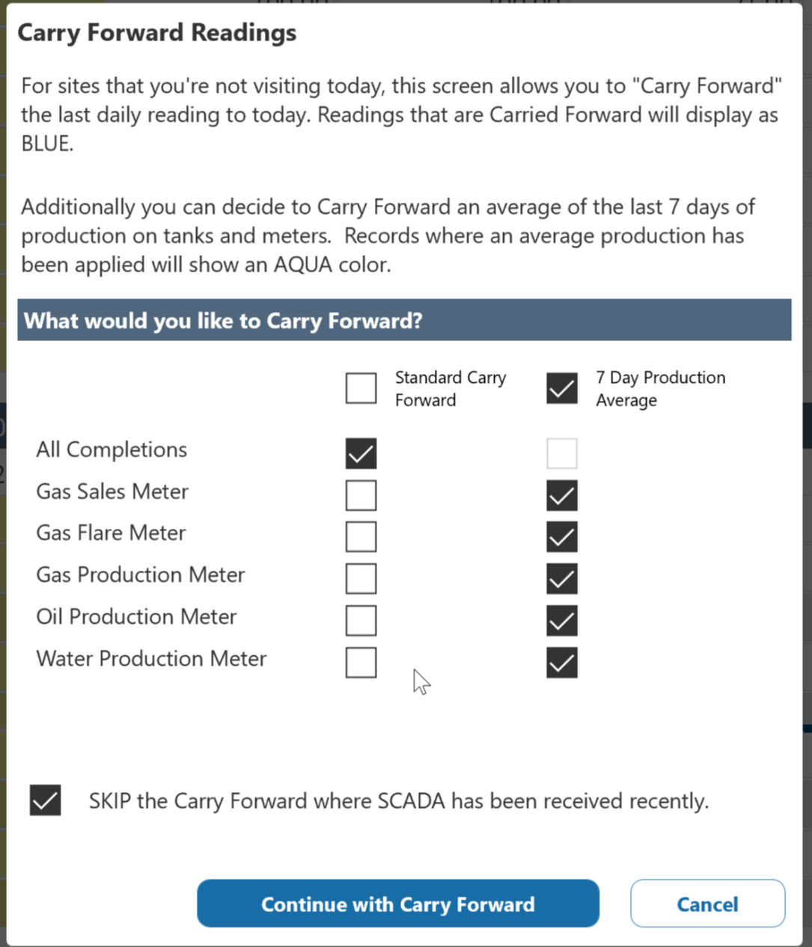Tick Gas Flare Meter standard carry forward box
This screenshot has height=947, width=812.
tap(361, 537)
